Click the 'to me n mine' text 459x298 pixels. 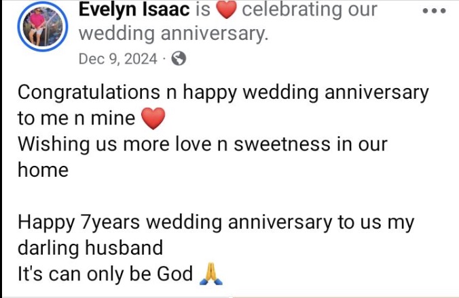76,119
